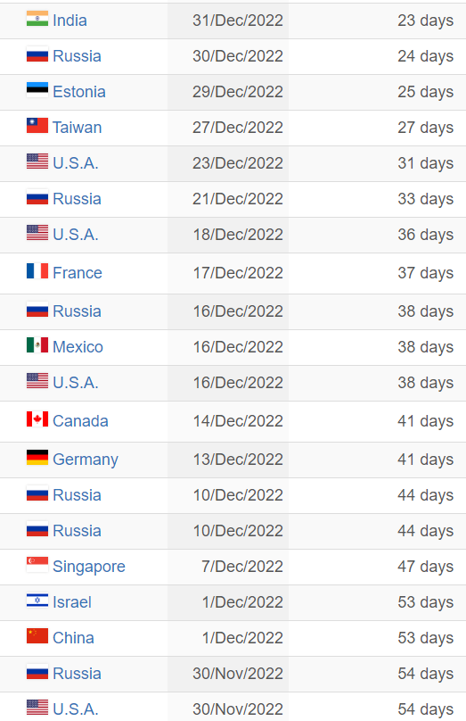The width and height of the screenshot is (466, 721).
Task: Click the Mexico flag icon
Action: [37, 344]
